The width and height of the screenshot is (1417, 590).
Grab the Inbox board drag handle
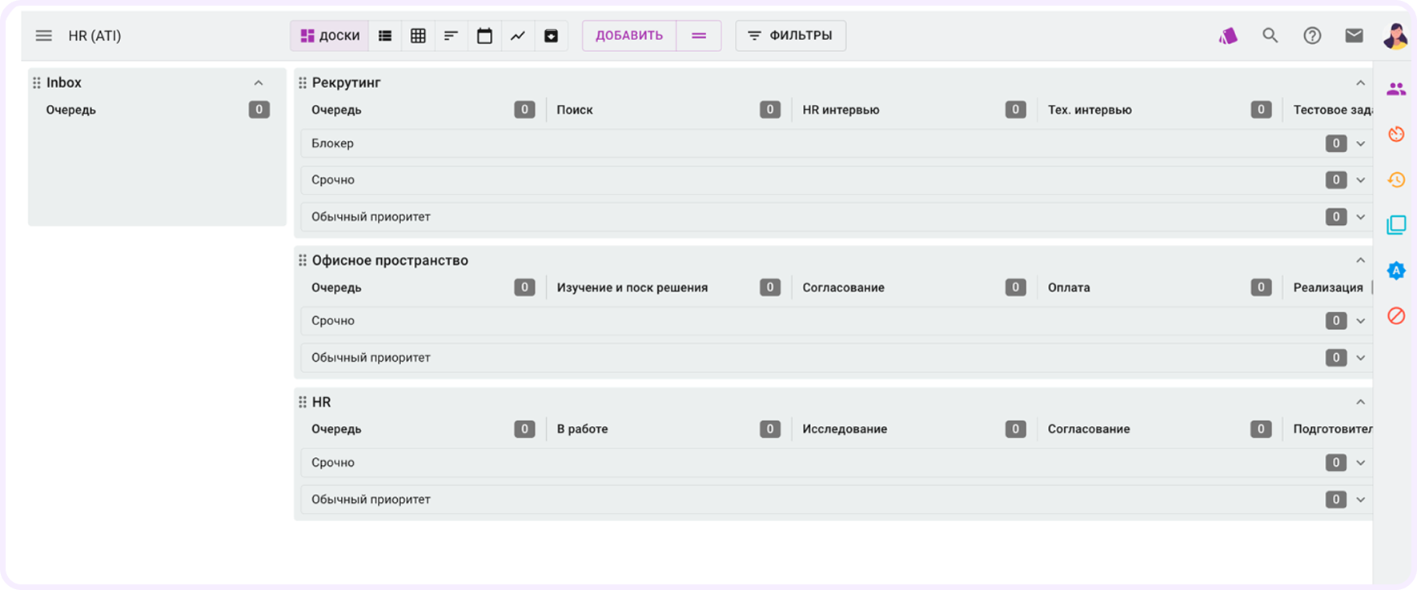click(36, 82)
